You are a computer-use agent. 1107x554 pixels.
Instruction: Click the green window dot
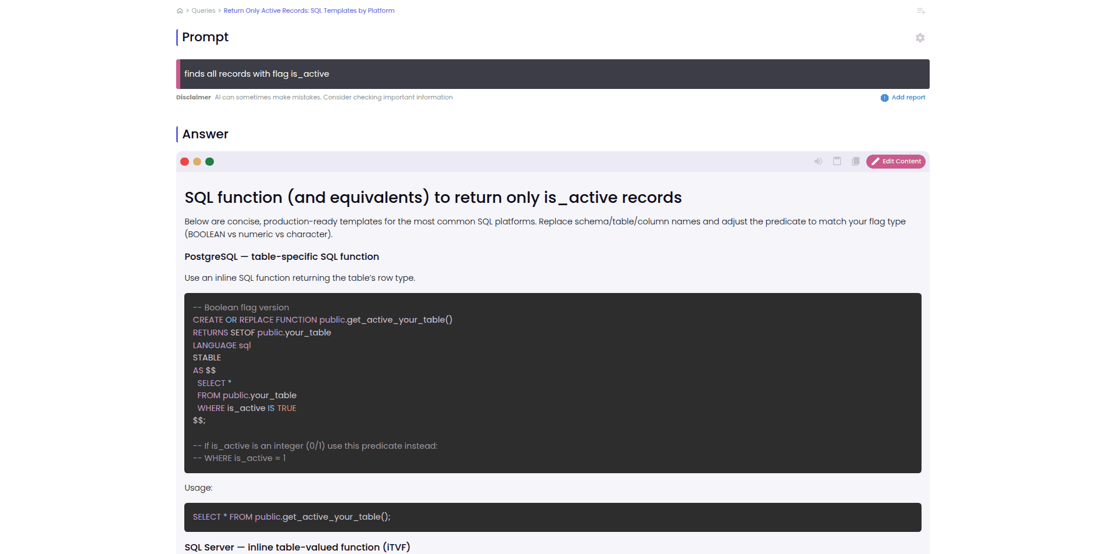pos(210,162)
